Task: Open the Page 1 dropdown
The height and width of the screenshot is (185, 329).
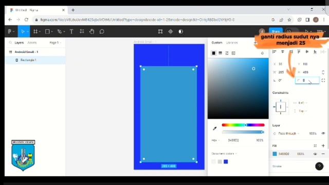Action: (55, 43)
